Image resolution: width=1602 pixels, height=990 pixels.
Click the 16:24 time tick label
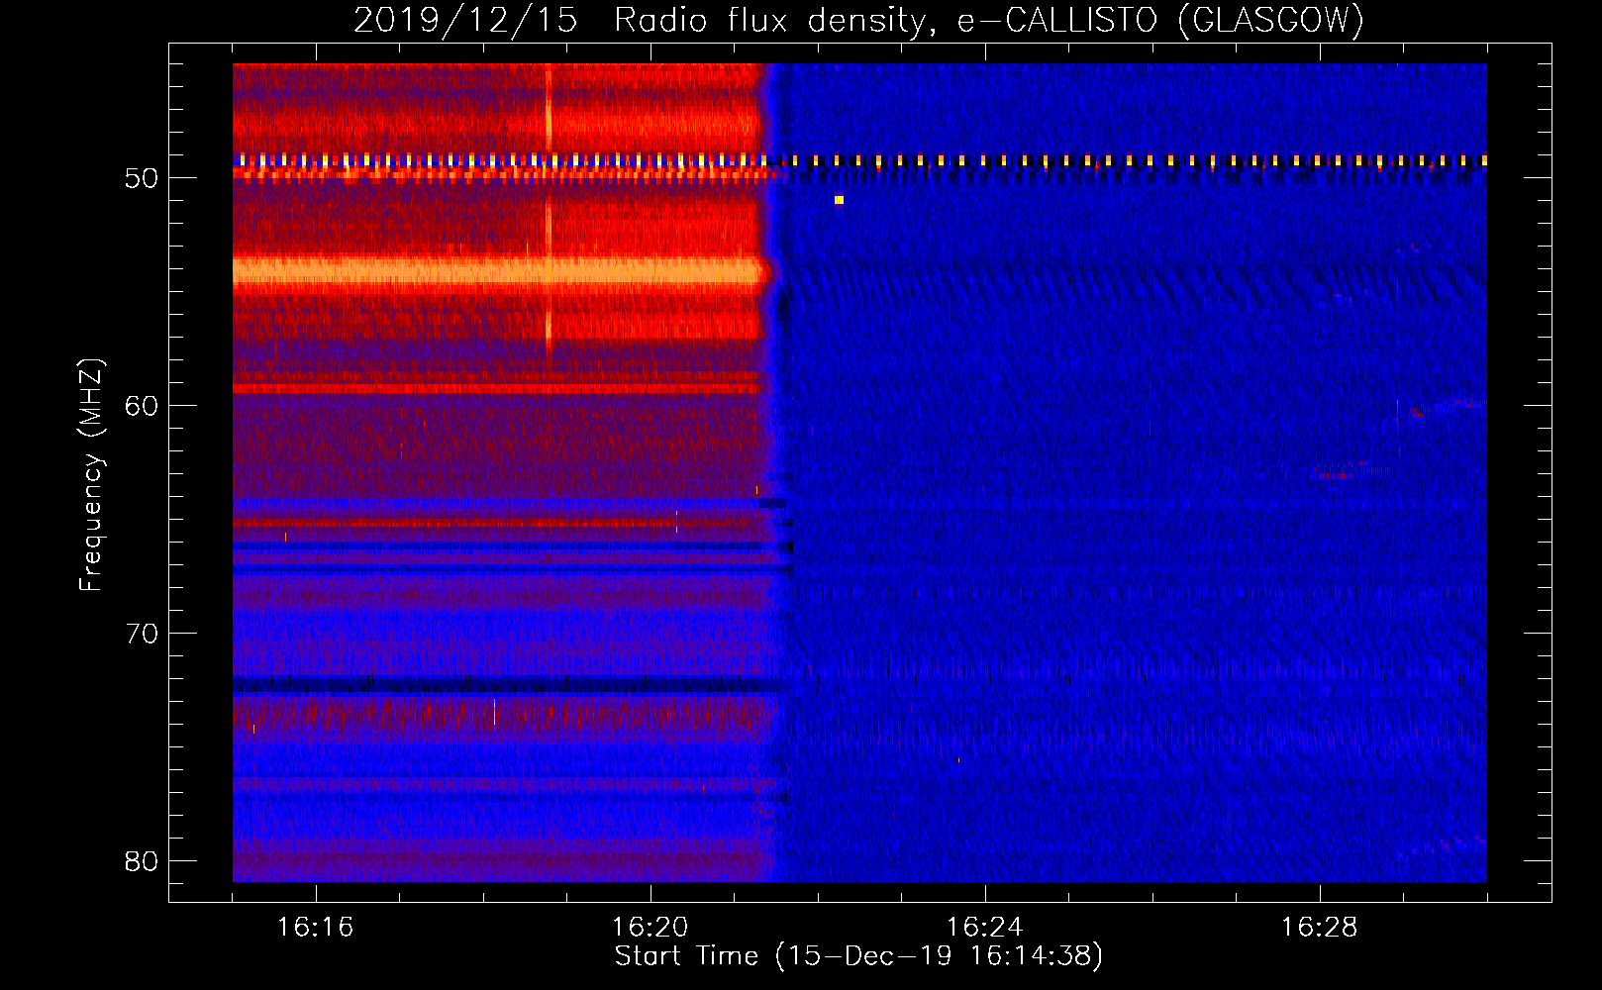(x=984, y=928)
